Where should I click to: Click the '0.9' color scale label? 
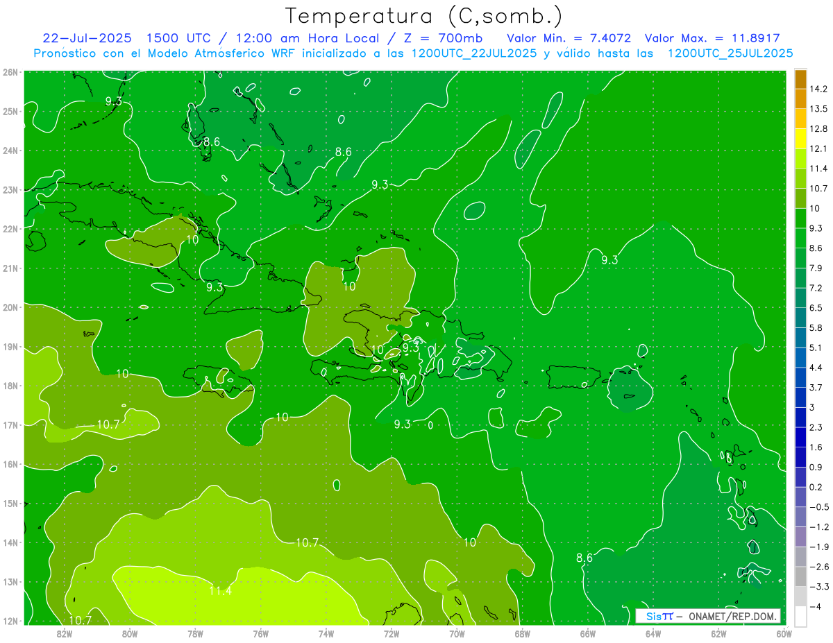coord(816,467)
